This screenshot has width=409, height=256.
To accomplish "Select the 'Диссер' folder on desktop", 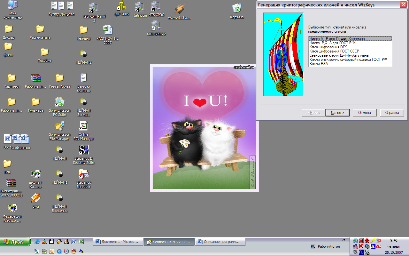I will click(x=8, y=32).
